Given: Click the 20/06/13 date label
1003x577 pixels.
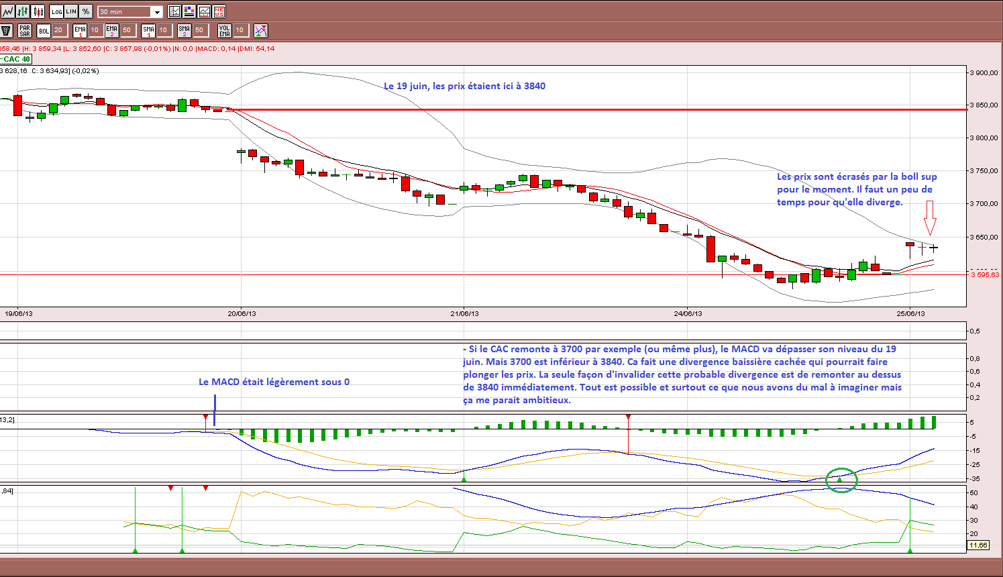Looking at the screenshot, I should pyautogui.click(x=242, y=313).
